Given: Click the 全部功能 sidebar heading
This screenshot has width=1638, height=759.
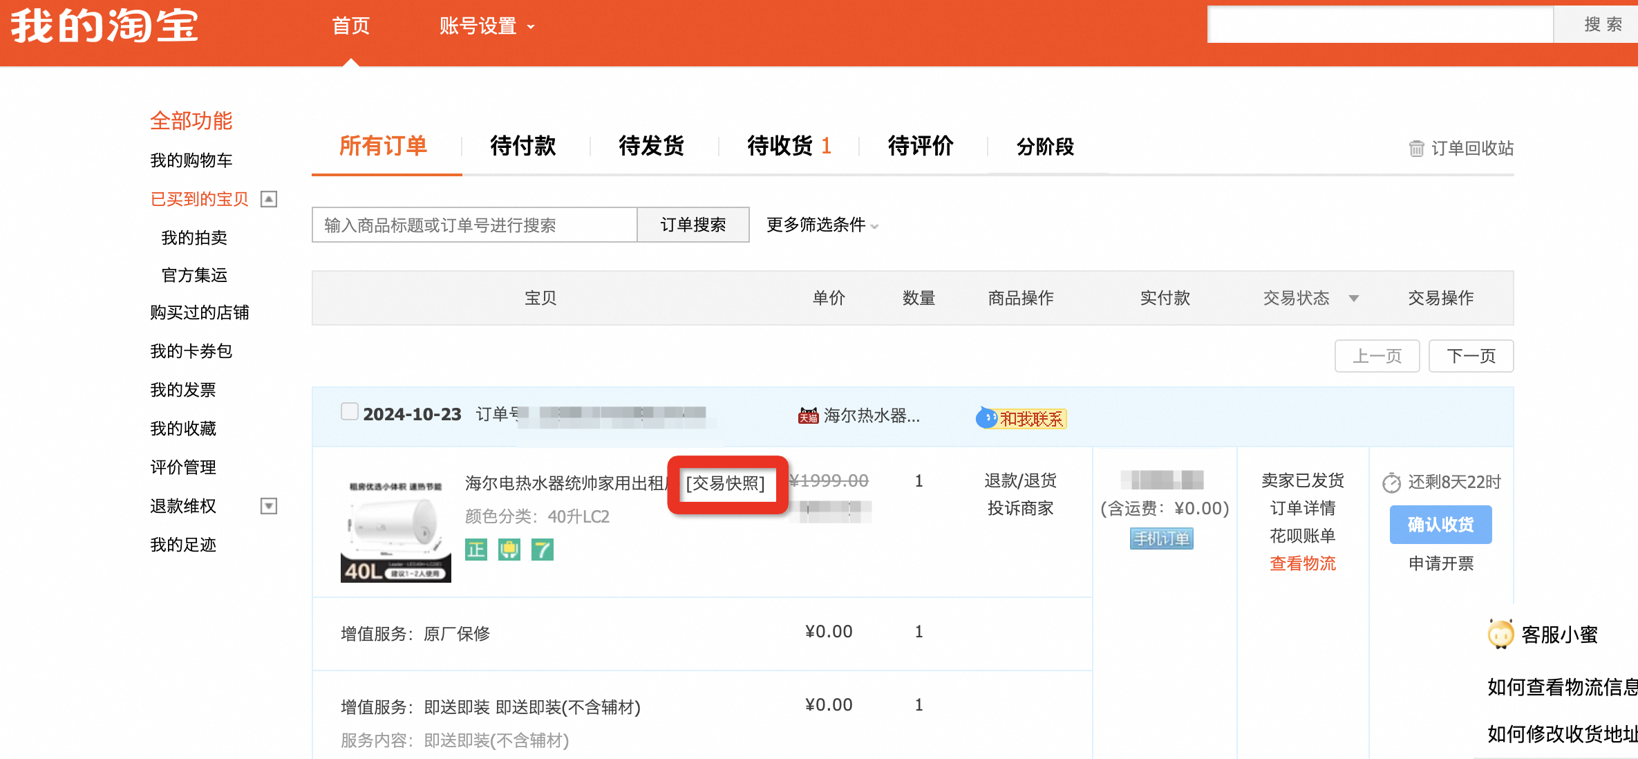Looking at the screenshot, I should pyautogui.click(x=191, y=121).
